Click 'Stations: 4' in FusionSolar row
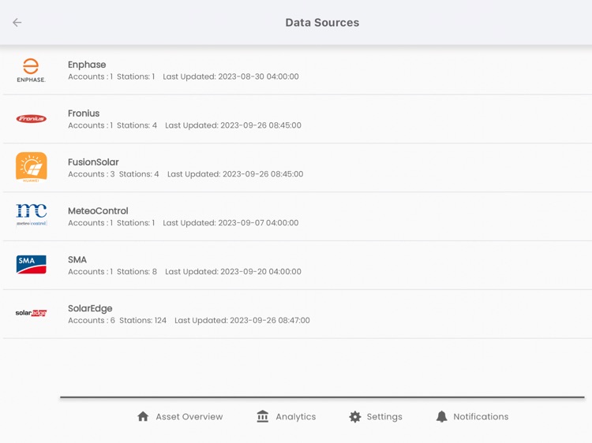 click(x=139, y=174)
